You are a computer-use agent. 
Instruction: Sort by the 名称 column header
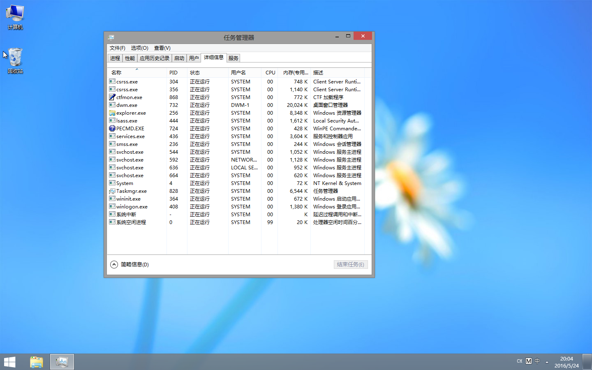(137, 72)
